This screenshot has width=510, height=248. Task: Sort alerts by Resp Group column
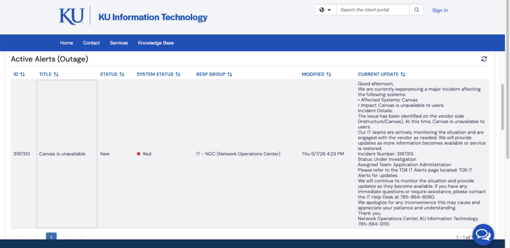pyautogui.click(x=214, y=74)
